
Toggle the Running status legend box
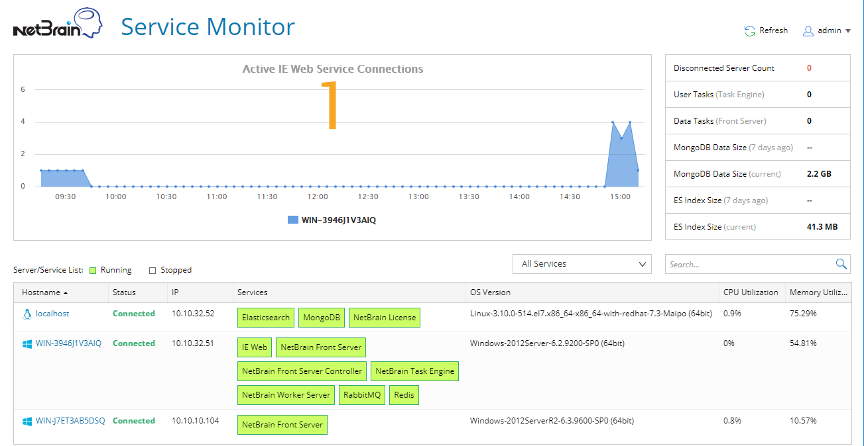pos(93,270)
